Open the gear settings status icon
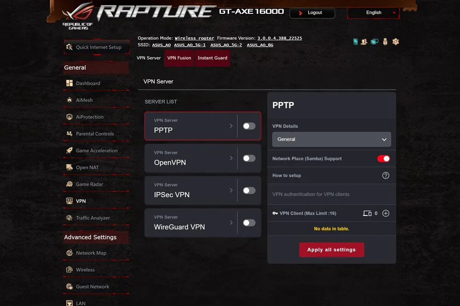This screenshot has width=460, height=306. click(396, 42)
